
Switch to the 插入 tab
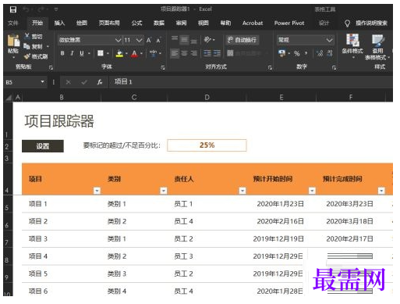coord(59,23)
